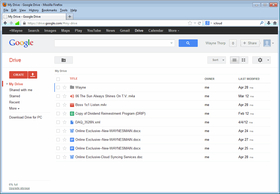Check the DAQ_3526N.xml checkbox

(x=58, y=122)
